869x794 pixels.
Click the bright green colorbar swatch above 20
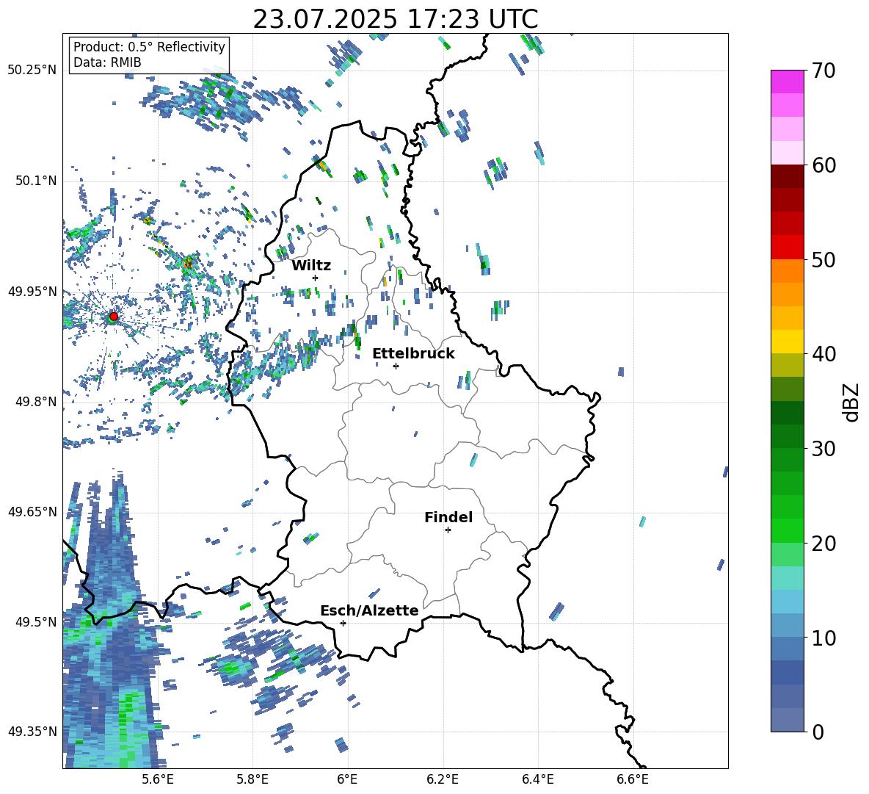coord(787,530)
